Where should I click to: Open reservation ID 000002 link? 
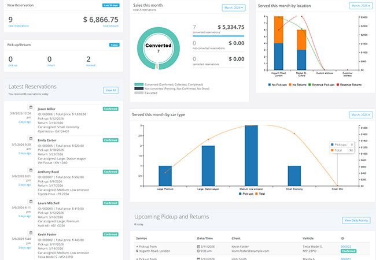click(x=346, y=247)
